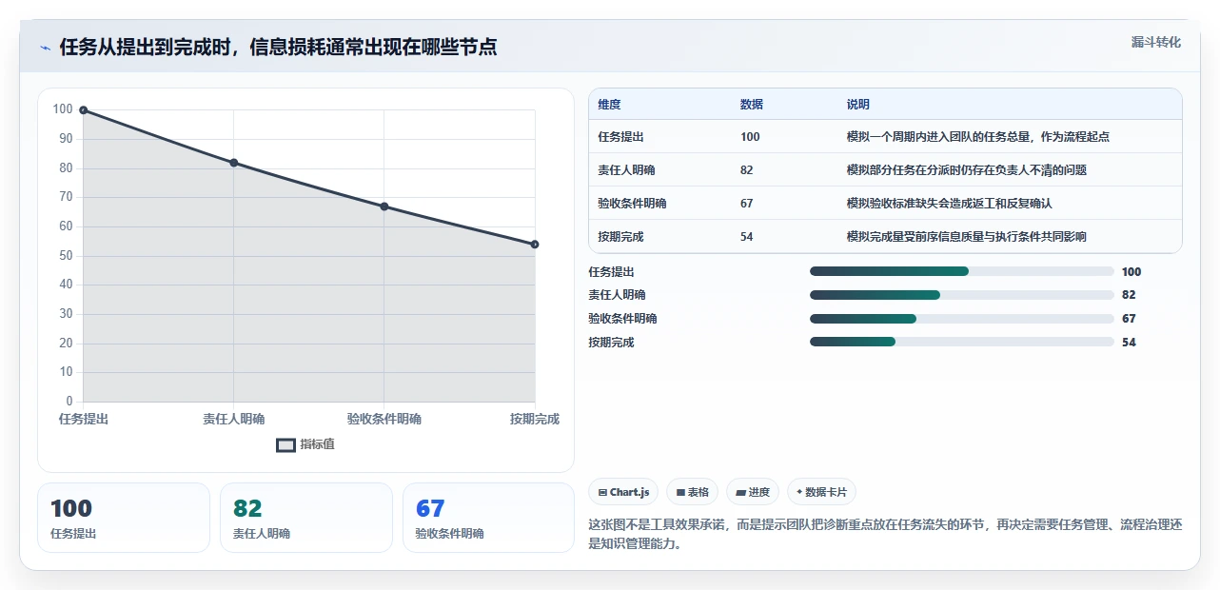Image resolution: width=1220 pixels, height=590 pixels.
Task: Click the chart data point at 按期完成
Action: pos(535,245)
